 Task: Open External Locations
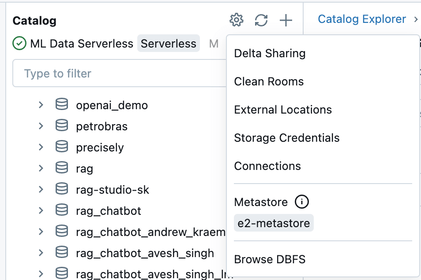(283, 110)
